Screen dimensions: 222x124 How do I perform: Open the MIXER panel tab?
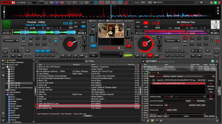click(93, 21)
